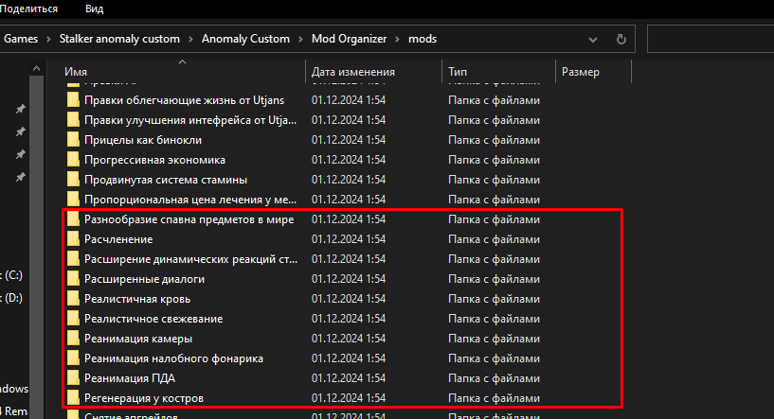The height and width of the screenshot is (419, 774).
Task: Select the Реанимация камеры folder icon
Action: tap(73, 339)
